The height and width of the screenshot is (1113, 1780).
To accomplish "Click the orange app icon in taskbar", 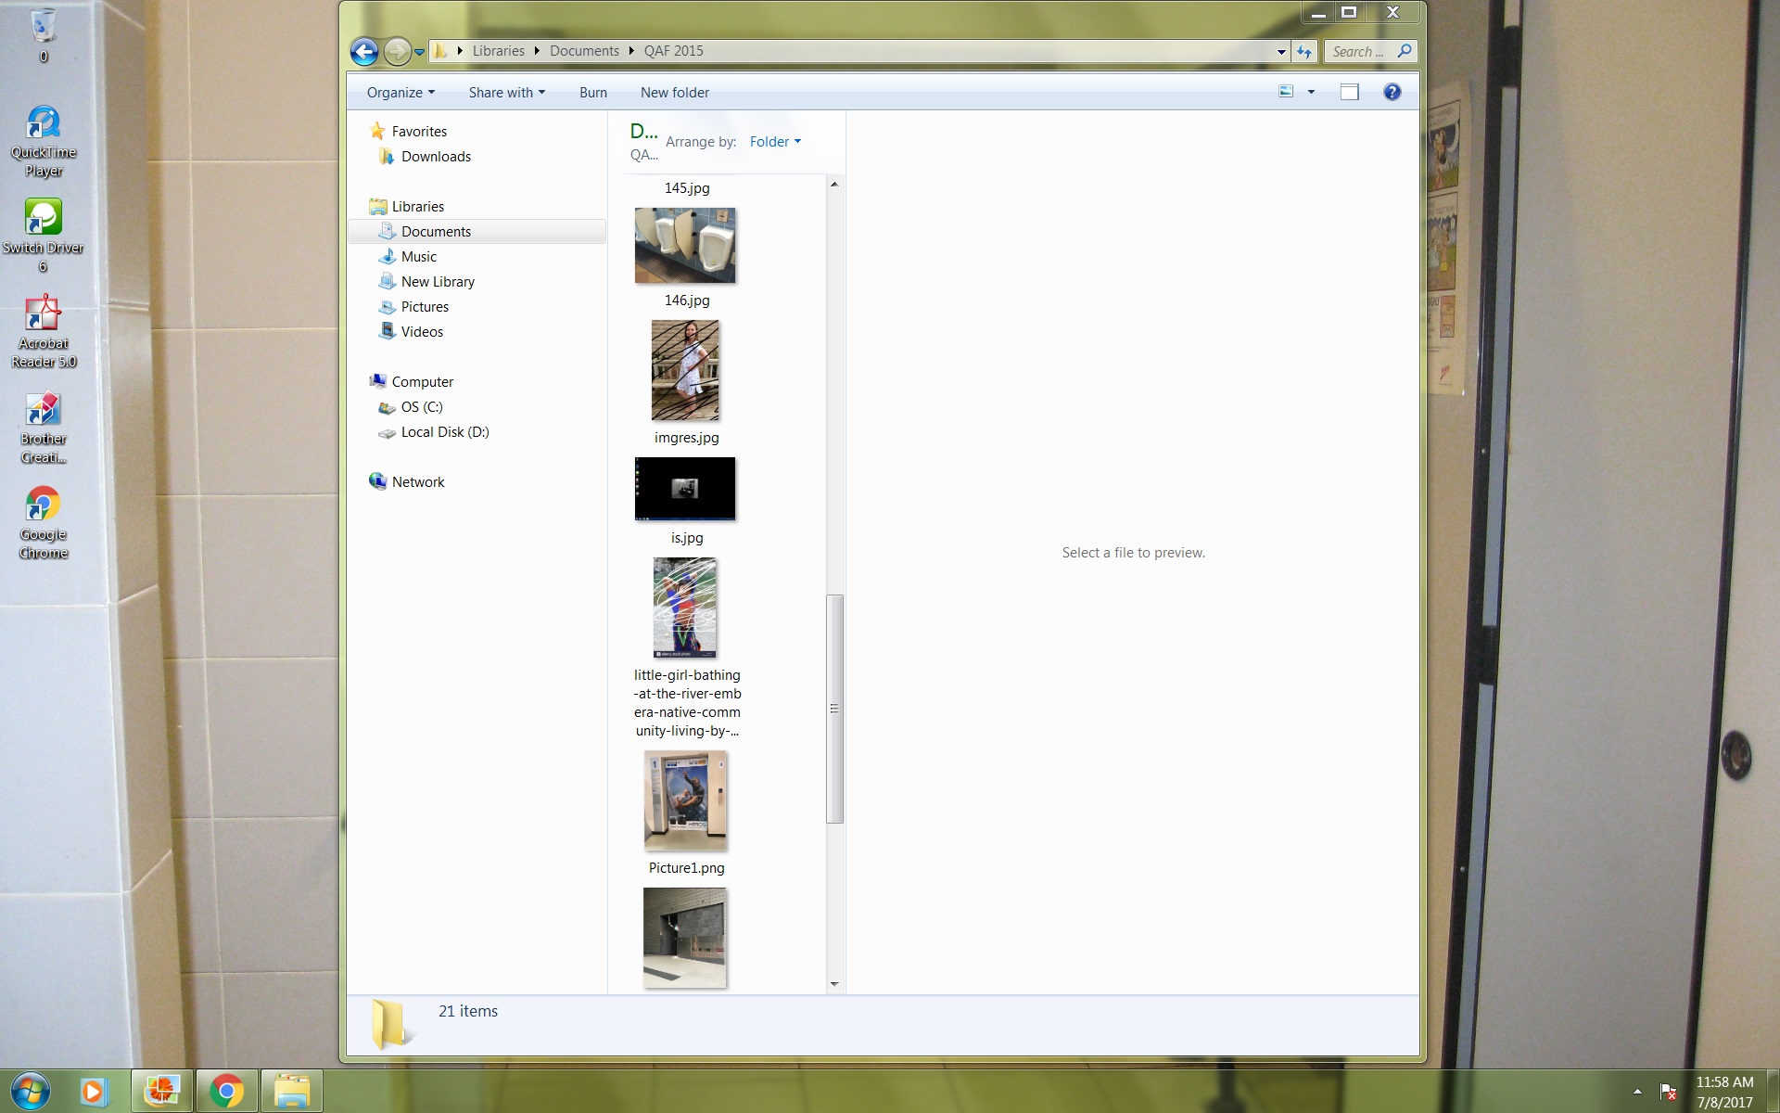I will (162, 1092).
